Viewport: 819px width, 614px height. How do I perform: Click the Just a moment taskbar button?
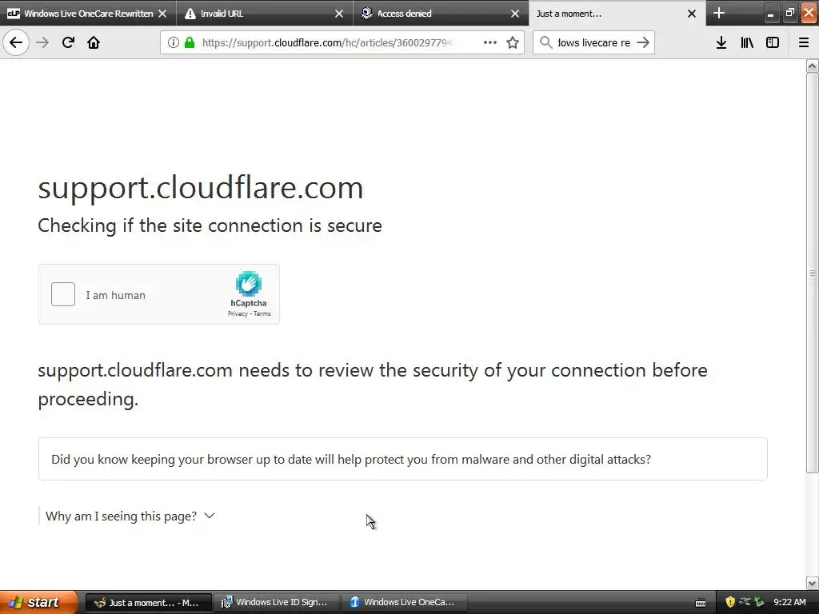148,602
